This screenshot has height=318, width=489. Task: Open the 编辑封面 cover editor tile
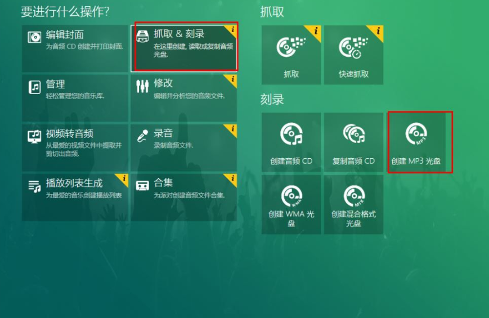click(x=75, y=48)
